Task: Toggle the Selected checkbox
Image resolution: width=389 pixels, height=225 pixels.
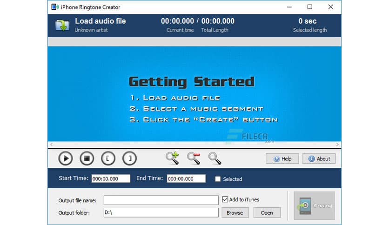Action: pos(218,179)
